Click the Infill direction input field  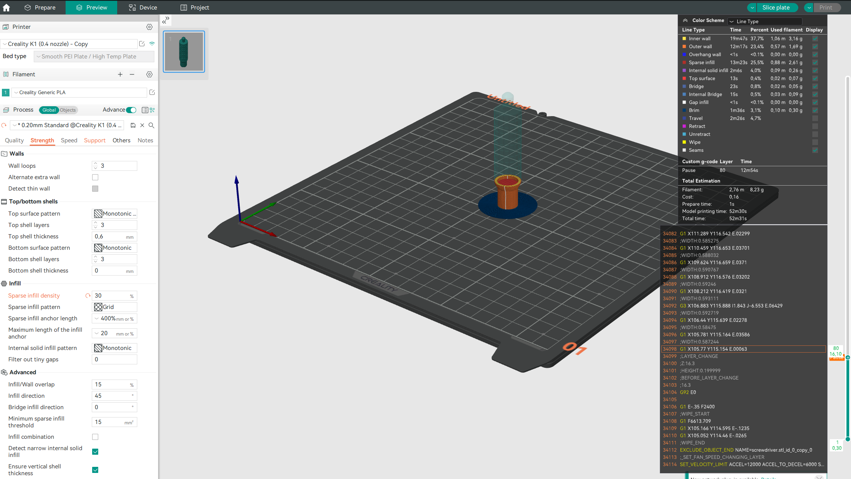[x=115, y=396]
